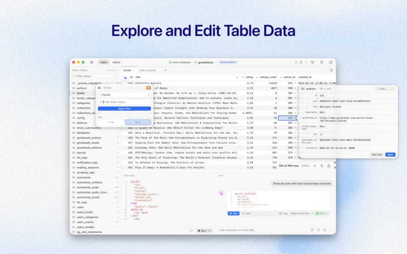Open the categories table in sidebar
407x254 pixels.
point(84,103)
